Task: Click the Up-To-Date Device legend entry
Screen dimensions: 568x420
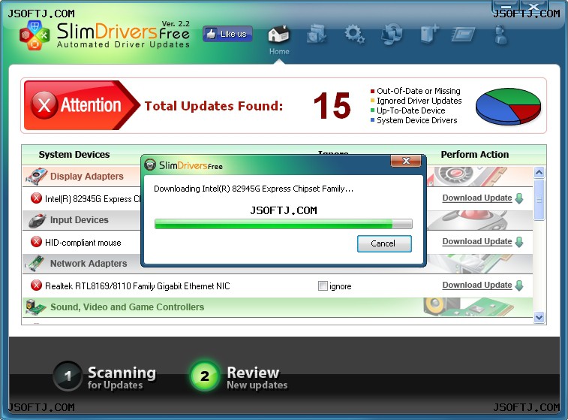Action: coord(408,110)
